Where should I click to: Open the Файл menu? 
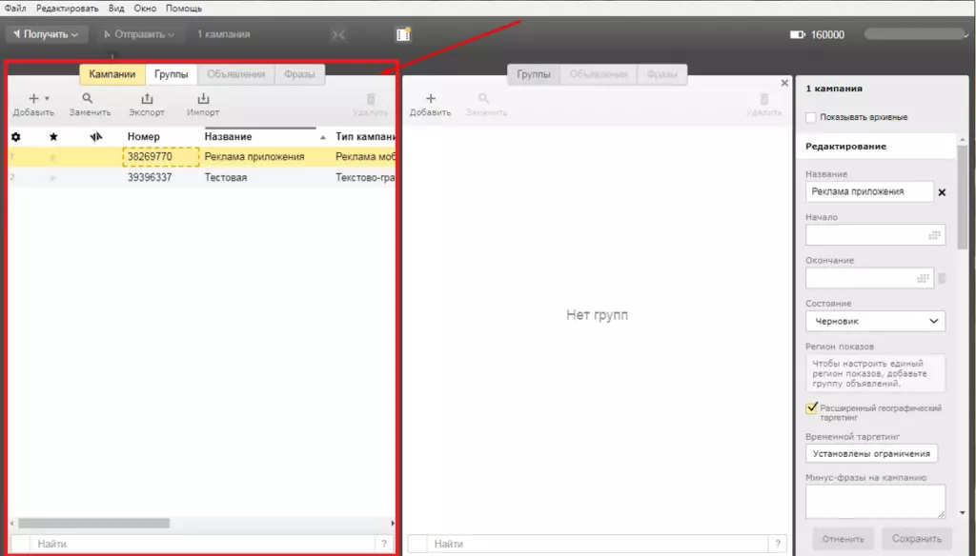click(x=15, y=8)
